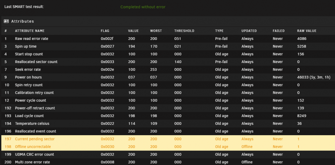Click raw value 152 for Power cycle count
Image resolution: width=335 pixels, height=165 pixels.
(300, 100)
